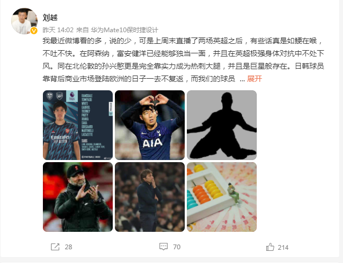Open the heart-gesture AIA jersey photo
The height and width of the screenshot is (263, 343).
150,125
